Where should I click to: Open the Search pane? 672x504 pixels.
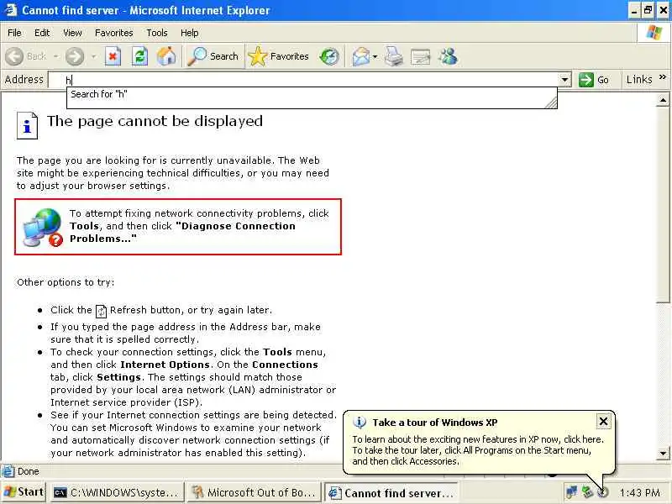point(213,56)
